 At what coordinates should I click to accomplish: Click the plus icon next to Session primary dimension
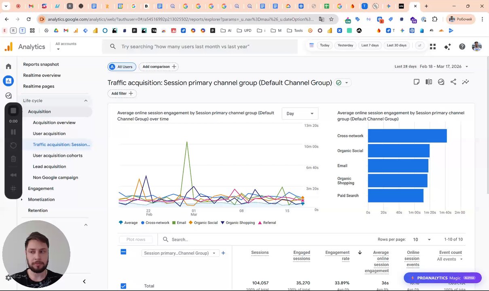pos(223,253)
